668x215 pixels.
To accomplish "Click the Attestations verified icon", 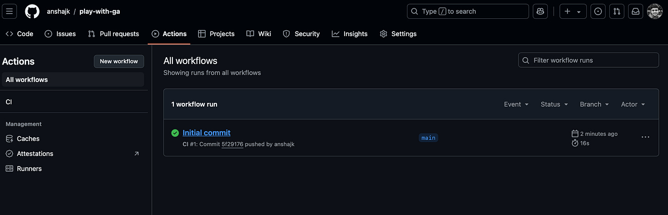I will point(9,154).
